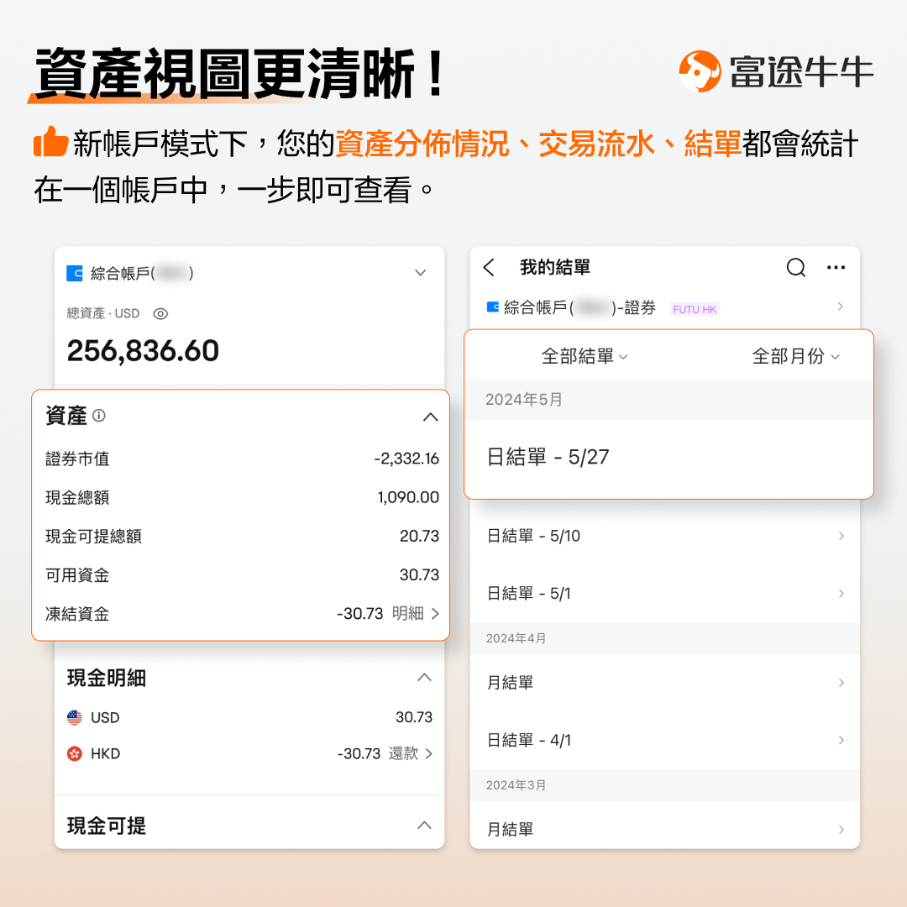Image resolution: width=907 pixels, height=907 pixels.
Task: Click the Futu Niuniu logo
Action: 700,71
